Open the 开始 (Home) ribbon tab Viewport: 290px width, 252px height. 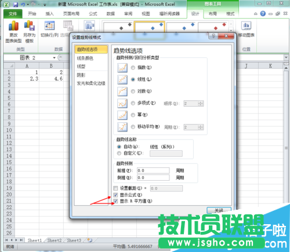click(32, 14)
